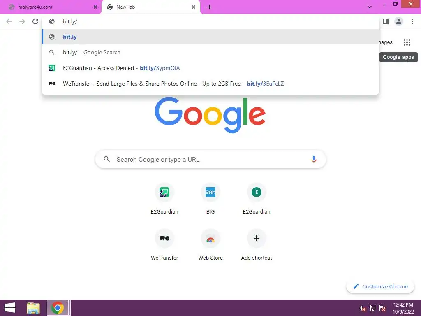Click the muted volume tray icon
The height and width of the screenshot is (316, 421).
point(363,308)
